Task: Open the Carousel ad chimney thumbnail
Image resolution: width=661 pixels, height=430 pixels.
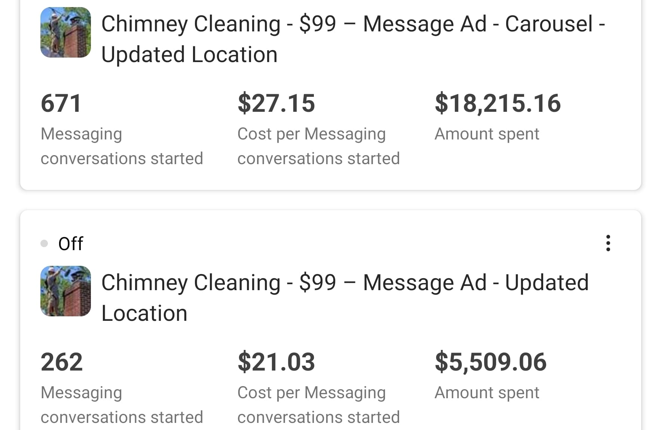Action: coord(65,33)
